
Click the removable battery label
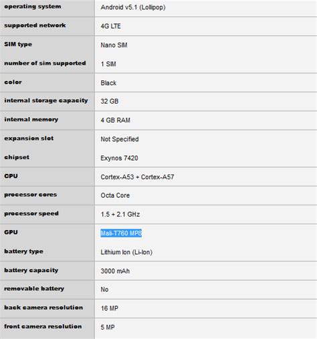[34, 289]
